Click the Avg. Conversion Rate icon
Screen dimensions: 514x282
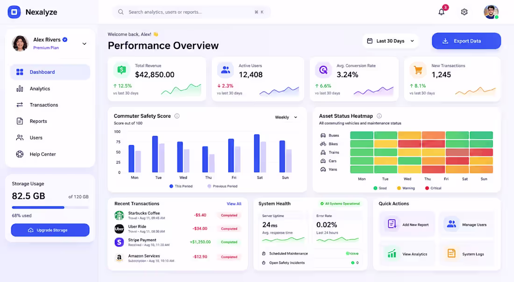click(323, 70)
